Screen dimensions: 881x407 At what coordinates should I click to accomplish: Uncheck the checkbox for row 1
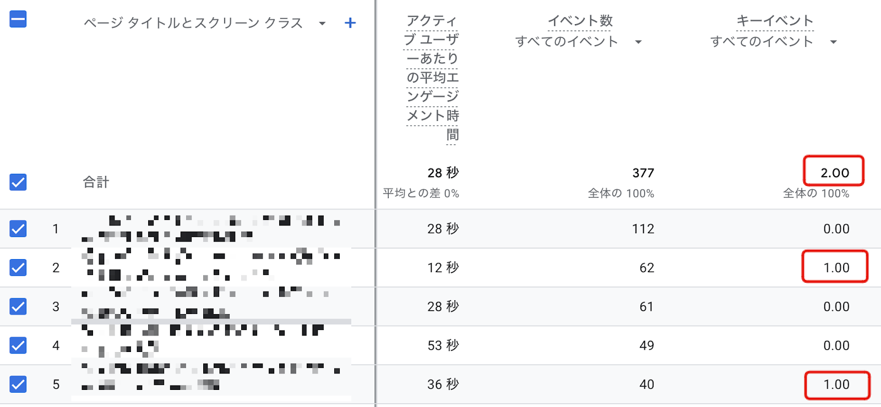click(18, 228)
